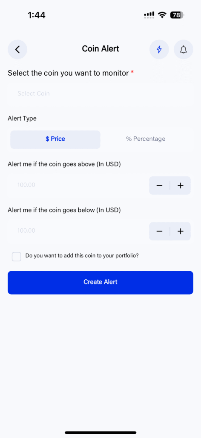Tap the 'add this coin to your portfolio' label

pos(82,255)
